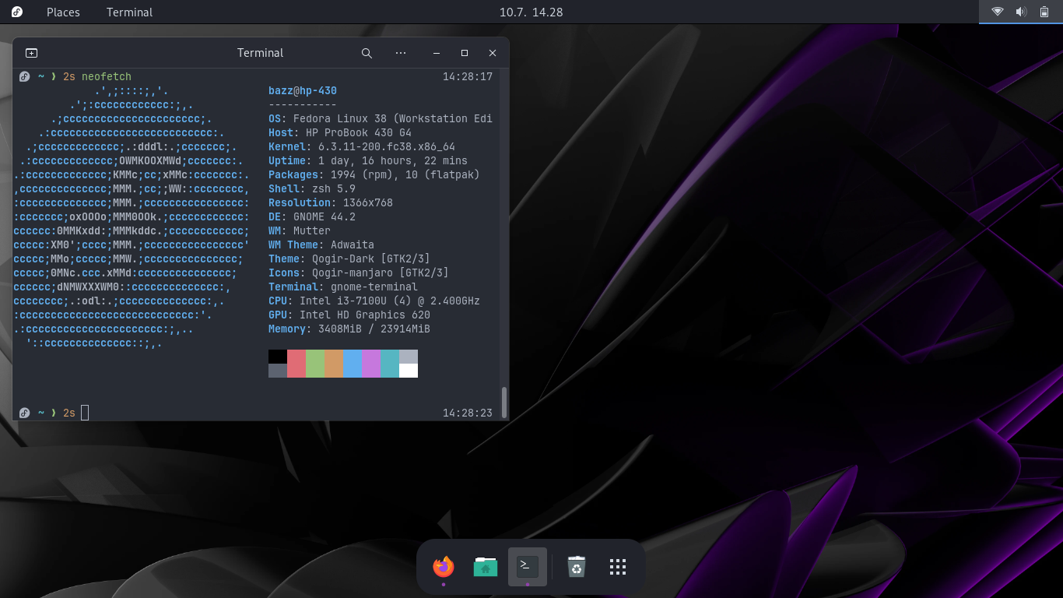Open the clock showing 10.7. 14.28
The width and height of the screenshot is (1063, 598).
pyautogui.click(x=531, y=12)
